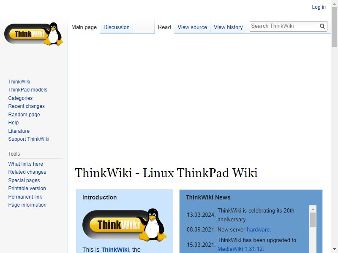The width and height of the screenshot is (338, 253).
Task: Open the Main page tab
Action: [x=84, y=27]
